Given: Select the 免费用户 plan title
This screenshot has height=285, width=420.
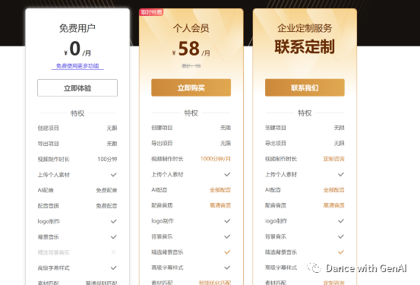Looking at the screenshot, I should click(77, 28).
